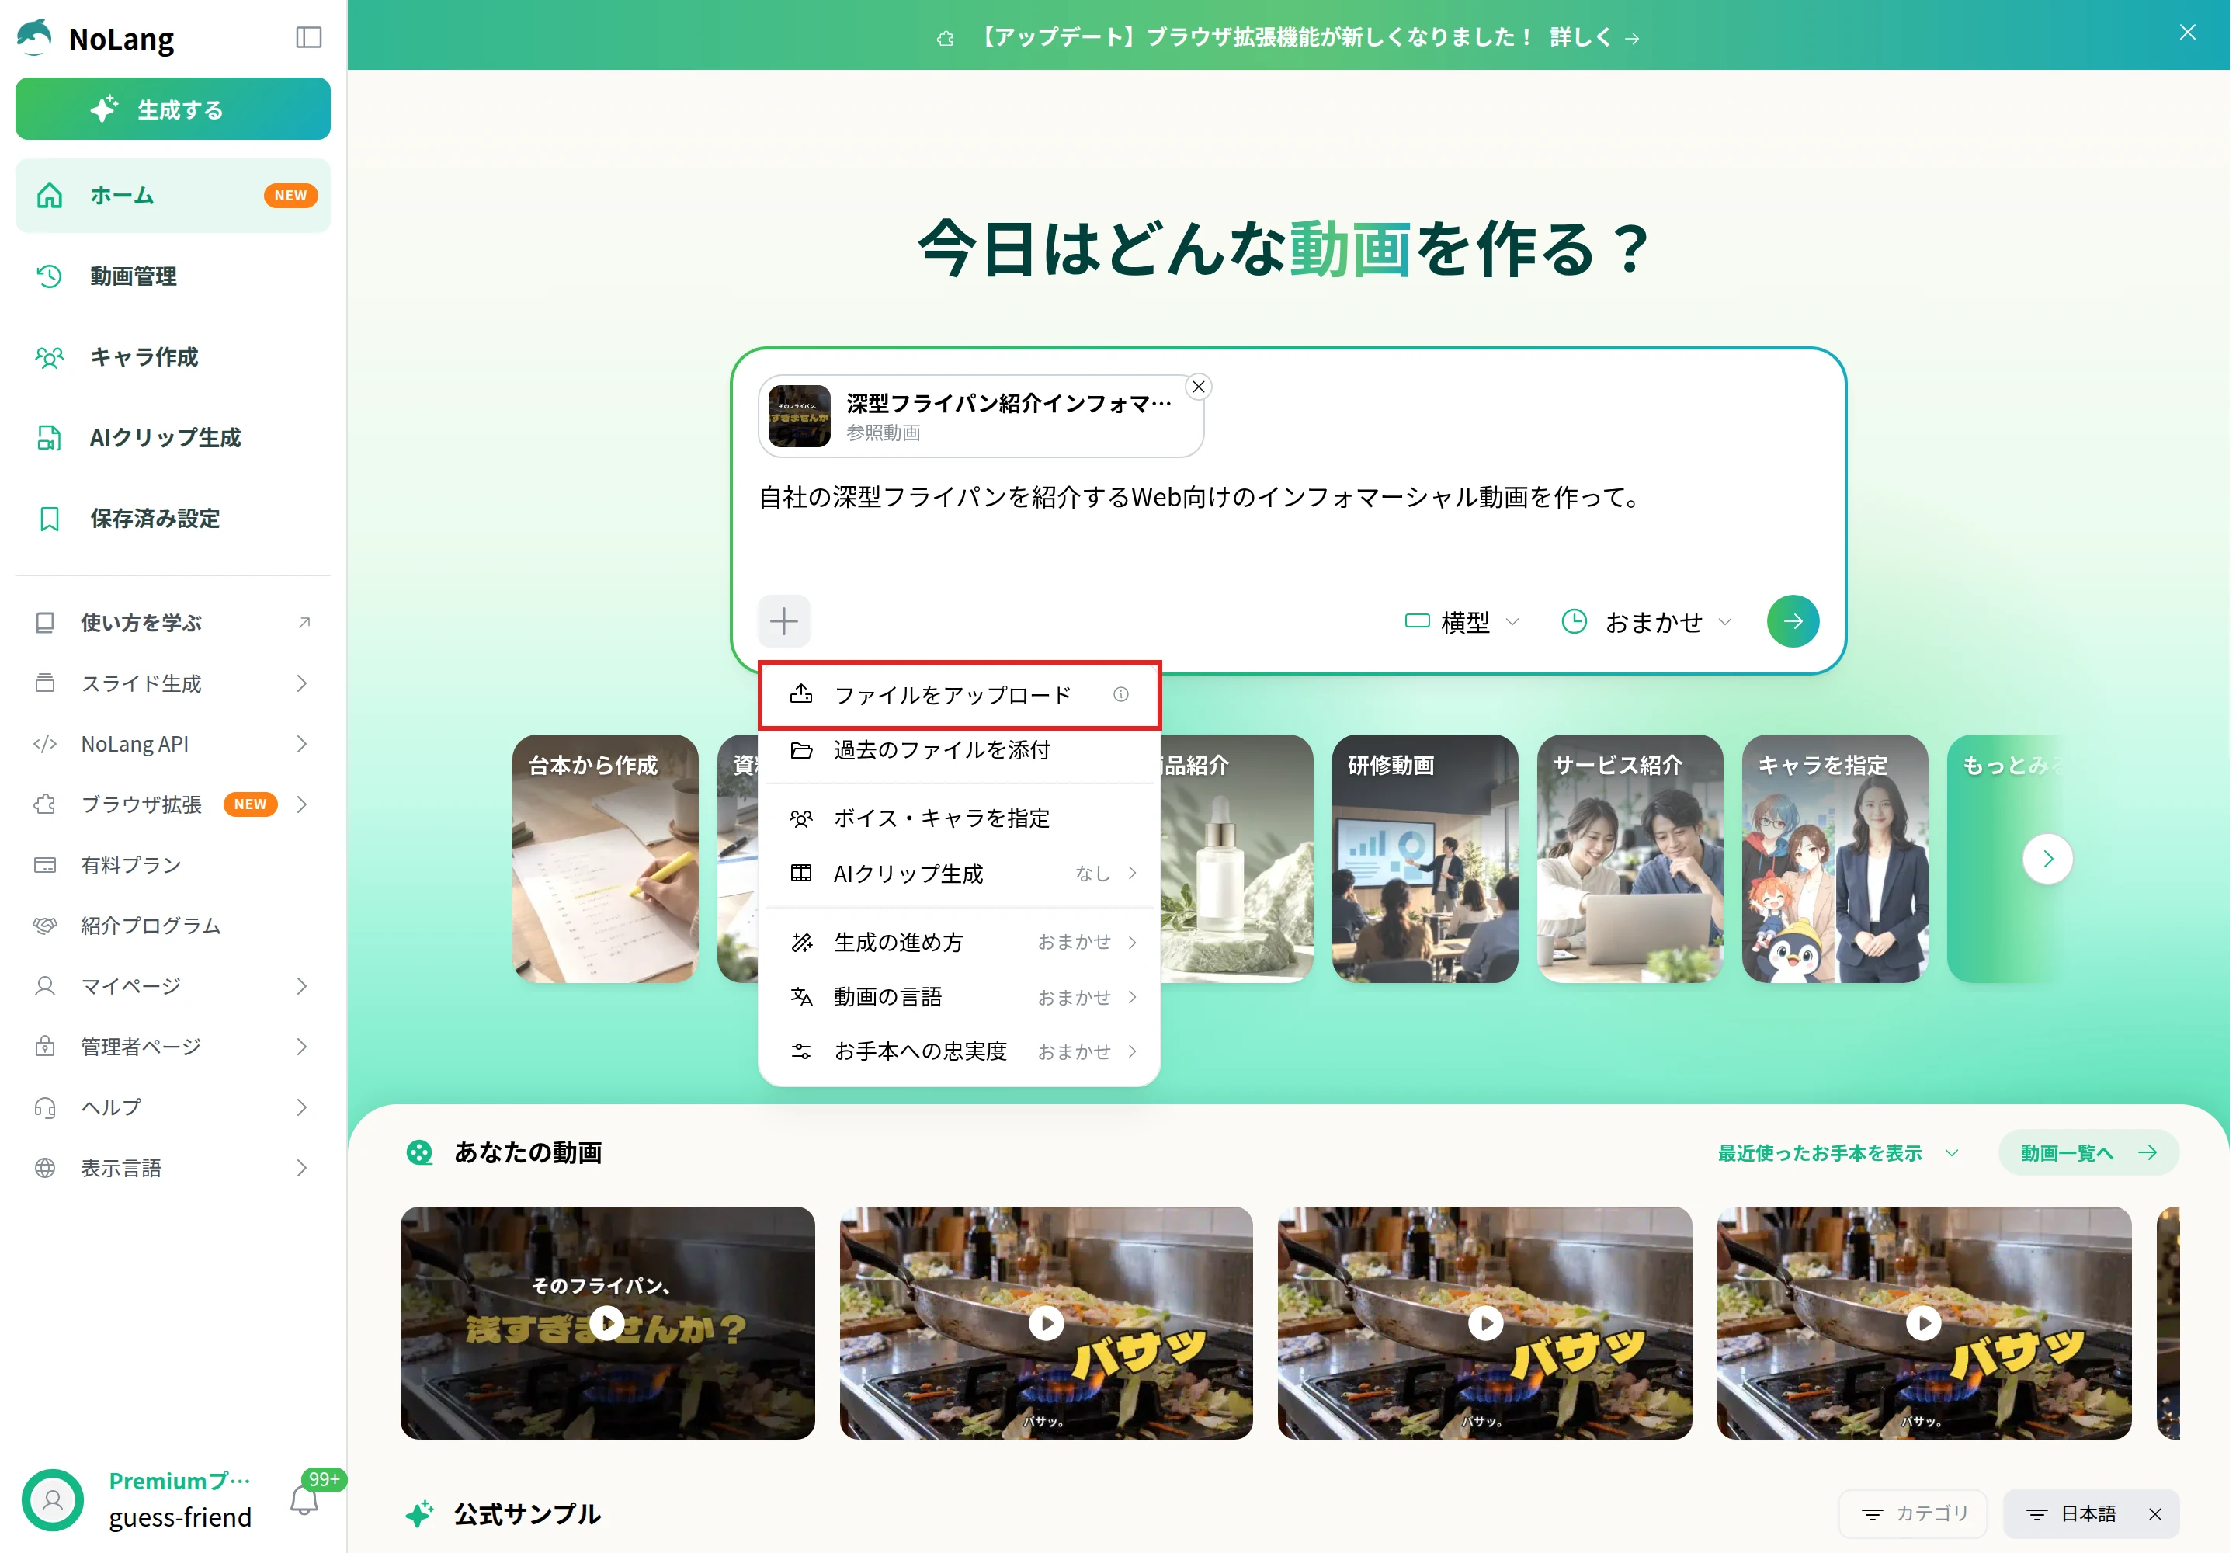Open the お手本への忠実度 submenu
The height and width of the screenshot is (1553, 2236).
tap(958, 1052)
